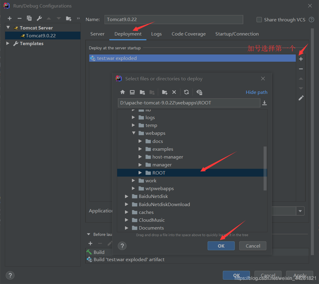Click Cancel in Run/Debug Configurations dialog
This screenshot has width=319, height=284.
[x=268, y=276]
